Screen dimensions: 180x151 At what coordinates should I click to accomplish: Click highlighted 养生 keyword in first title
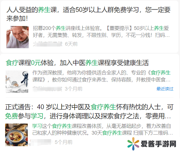pos(44,10)
